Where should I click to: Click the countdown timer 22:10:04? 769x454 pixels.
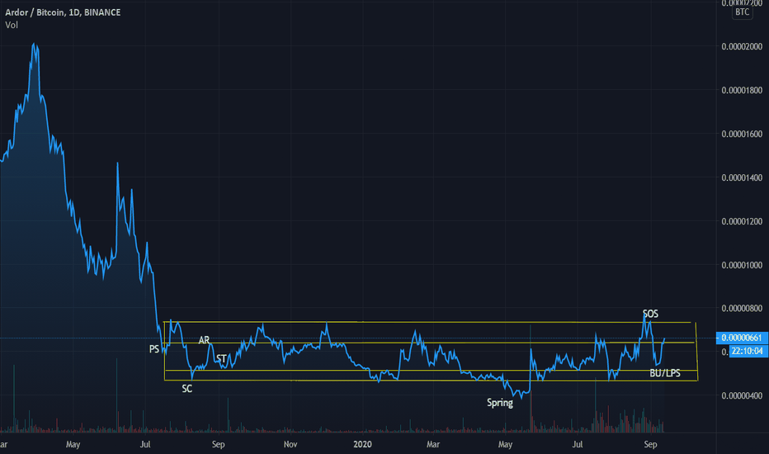tap(748, 351)
